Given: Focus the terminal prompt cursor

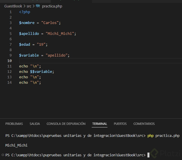Looking at the screenshot, I should (148, 155).
